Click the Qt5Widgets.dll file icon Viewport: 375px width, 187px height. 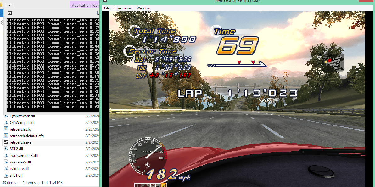coord(6,123)
